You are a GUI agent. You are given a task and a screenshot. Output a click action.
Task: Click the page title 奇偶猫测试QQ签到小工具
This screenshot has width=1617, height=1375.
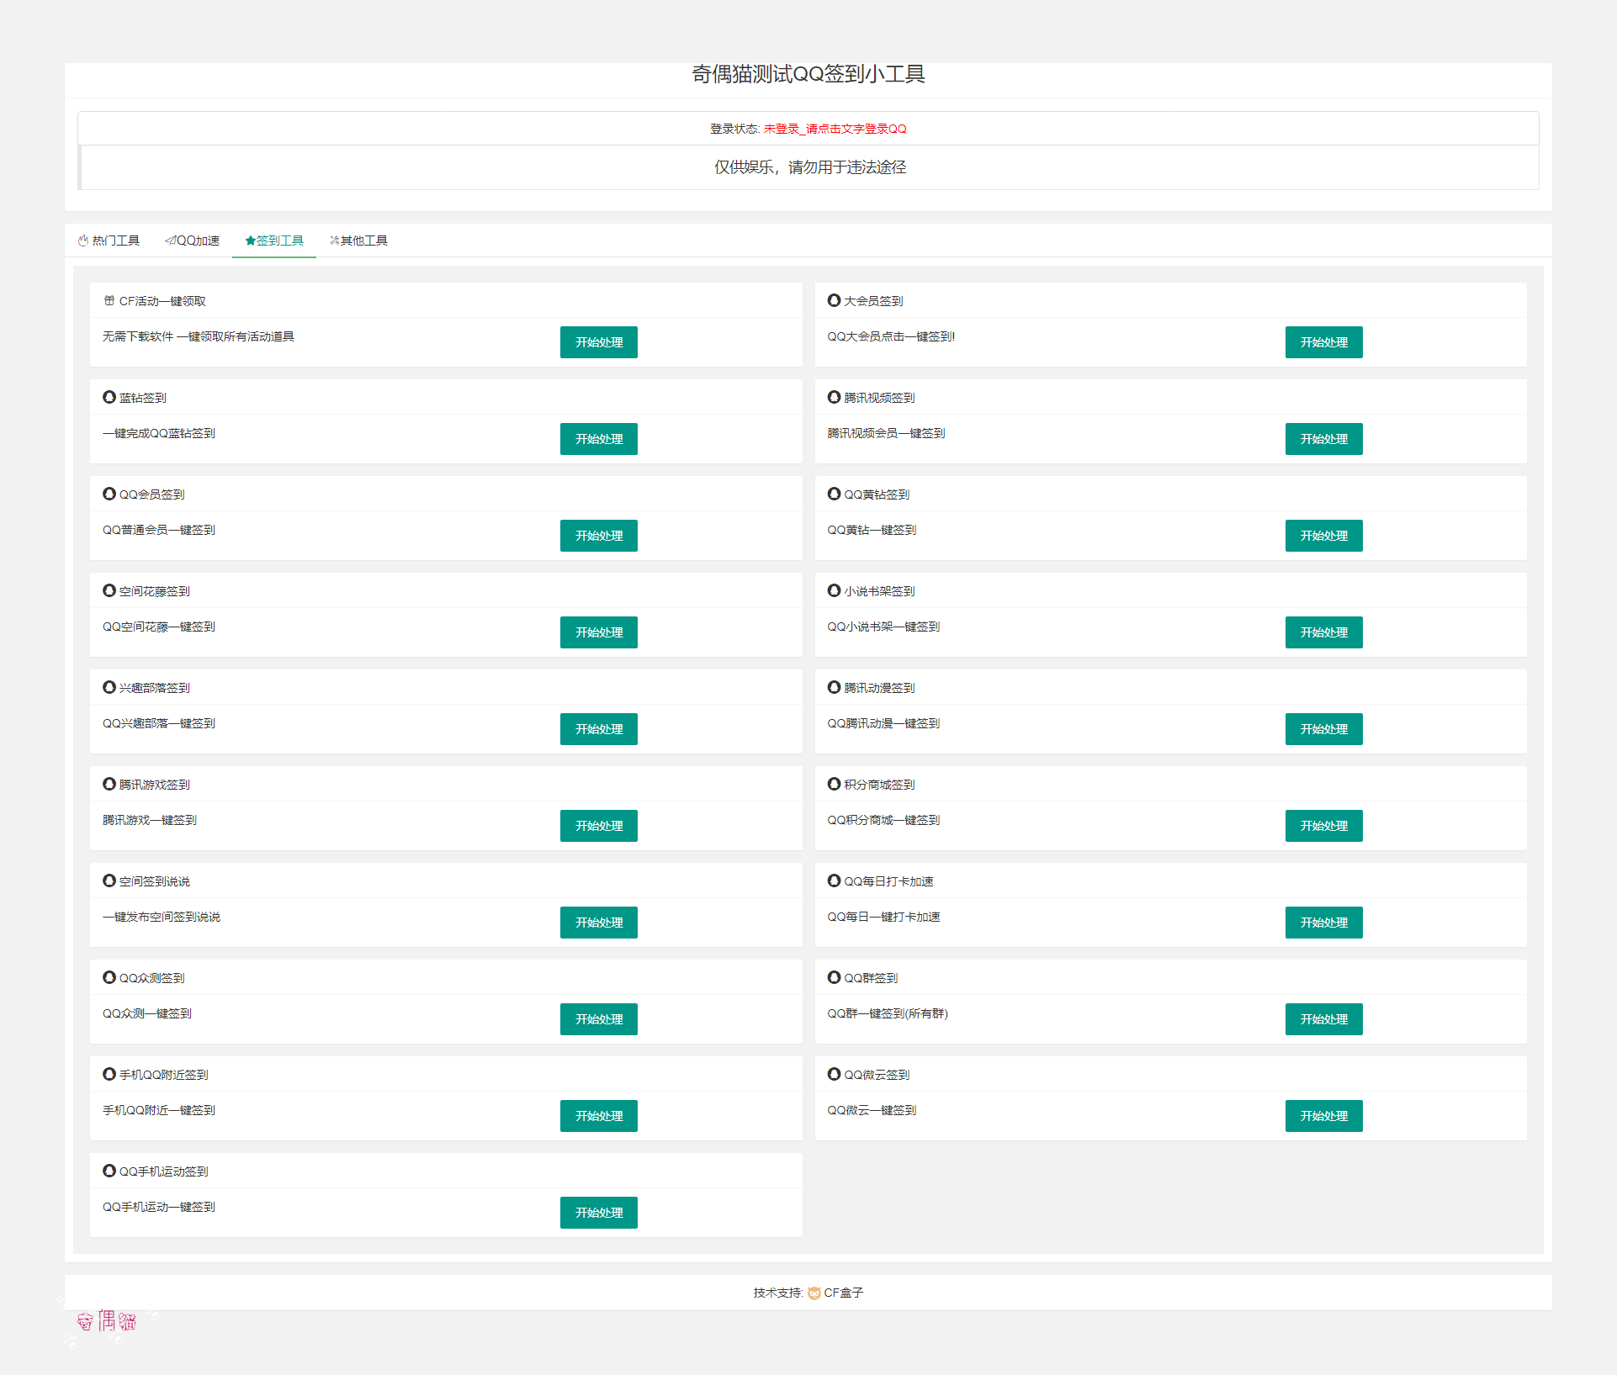coord(808,74)
